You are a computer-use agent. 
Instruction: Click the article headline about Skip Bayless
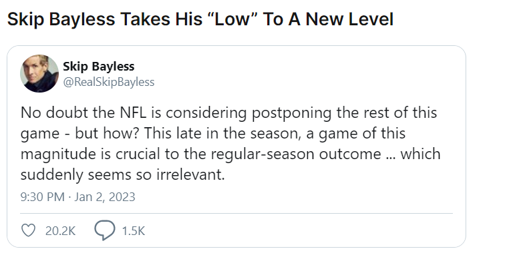200,19
